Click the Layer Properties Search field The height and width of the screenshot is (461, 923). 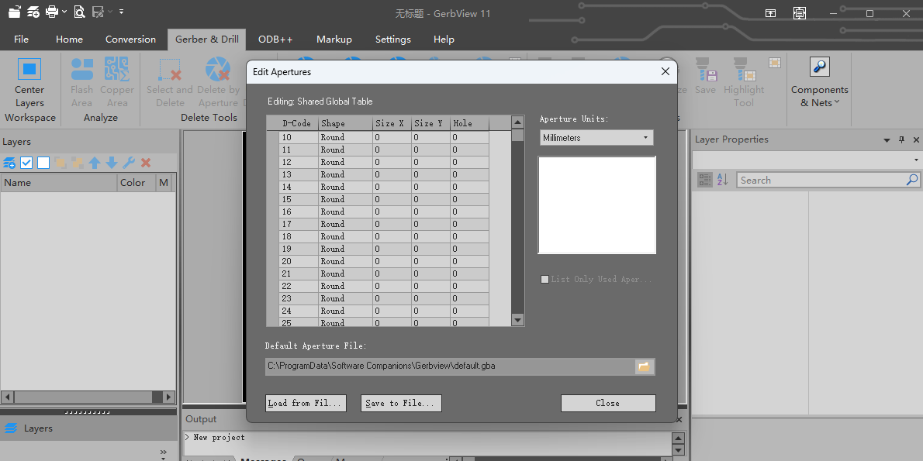821,180
